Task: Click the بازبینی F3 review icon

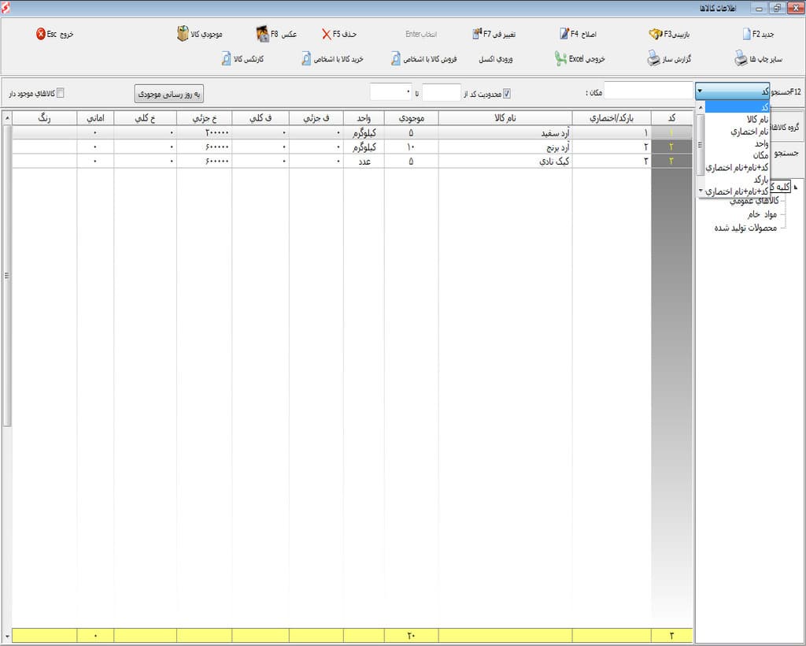Action: pos(654,35)
